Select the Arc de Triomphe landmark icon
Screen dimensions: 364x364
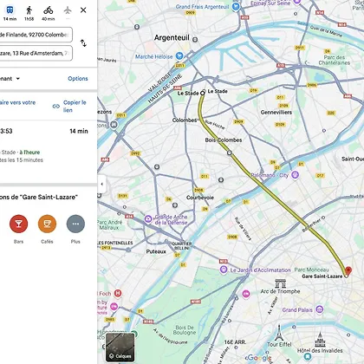pos(280,283)
